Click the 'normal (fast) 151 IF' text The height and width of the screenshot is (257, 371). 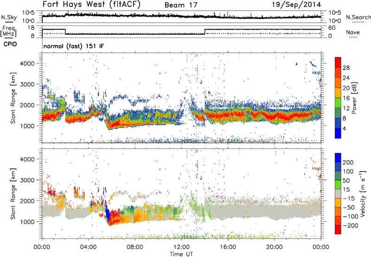74,46
